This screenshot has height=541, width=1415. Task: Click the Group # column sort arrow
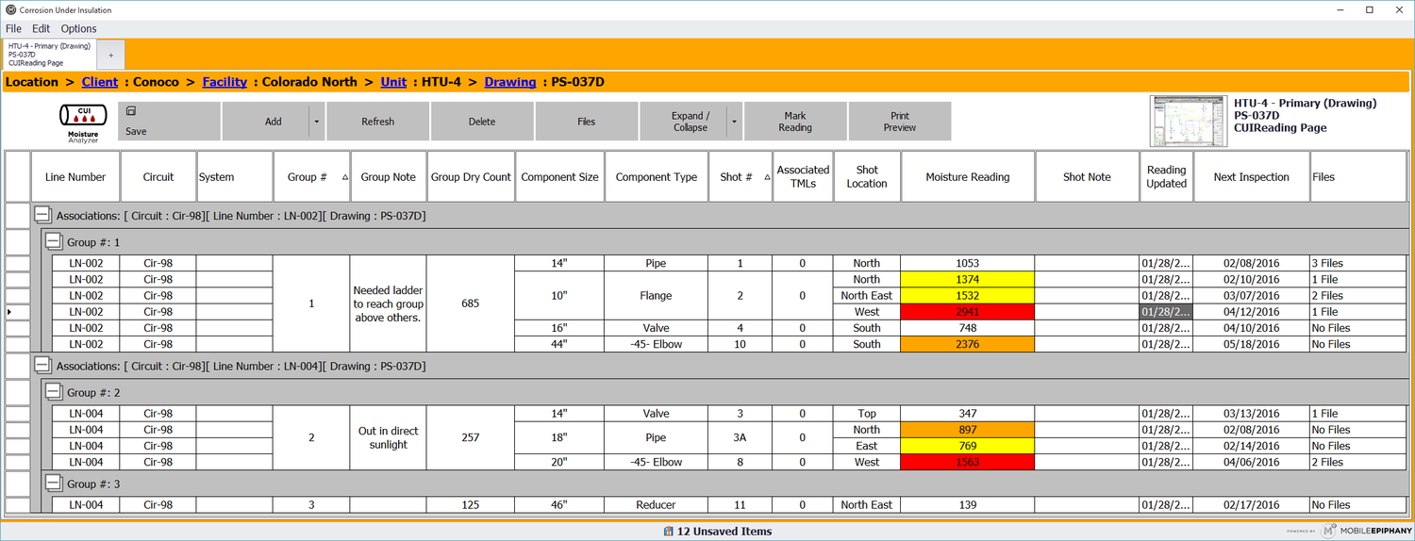344,177
